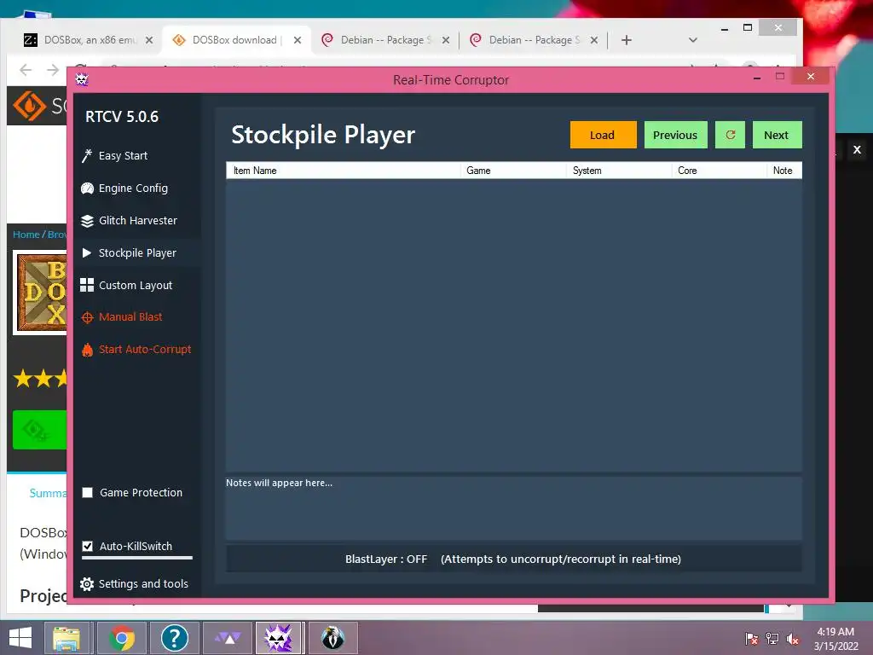Close the DOSBox x86 emulator tab
This screenshot has width=873, height=655.
[x=149, y=40]
